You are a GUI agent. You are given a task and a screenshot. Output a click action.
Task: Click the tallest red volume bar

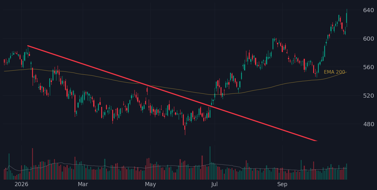(32, 164)
